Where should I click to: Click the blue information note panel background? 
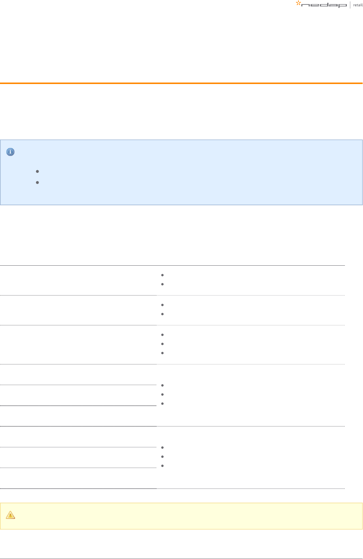(181, 172)
